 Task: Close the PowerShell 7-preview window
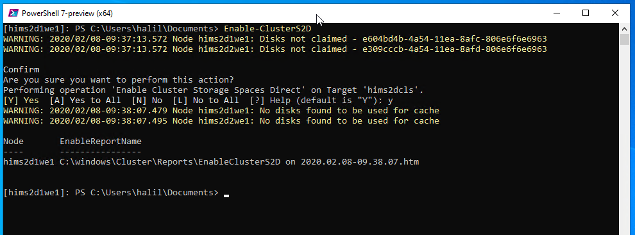point(614,13)
